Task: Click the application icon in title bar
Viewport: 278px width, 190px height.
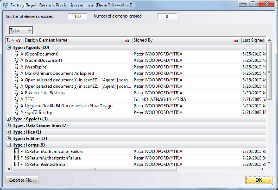Action: [x=6, y=5]
